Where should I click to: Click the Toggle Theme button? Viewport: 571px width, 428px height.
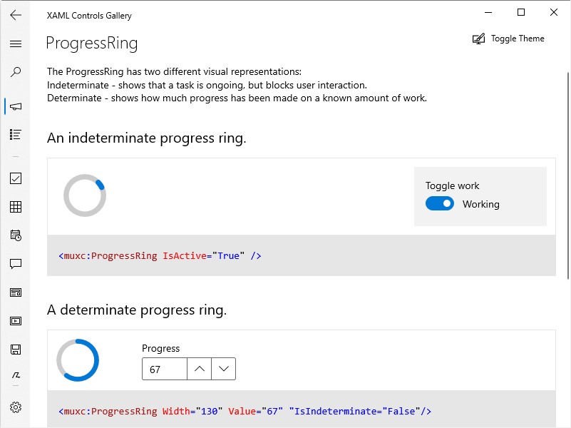508,39
